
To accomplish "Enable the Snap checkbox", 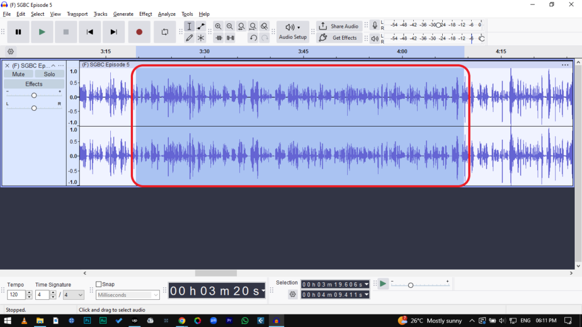I will coord(99,284).
